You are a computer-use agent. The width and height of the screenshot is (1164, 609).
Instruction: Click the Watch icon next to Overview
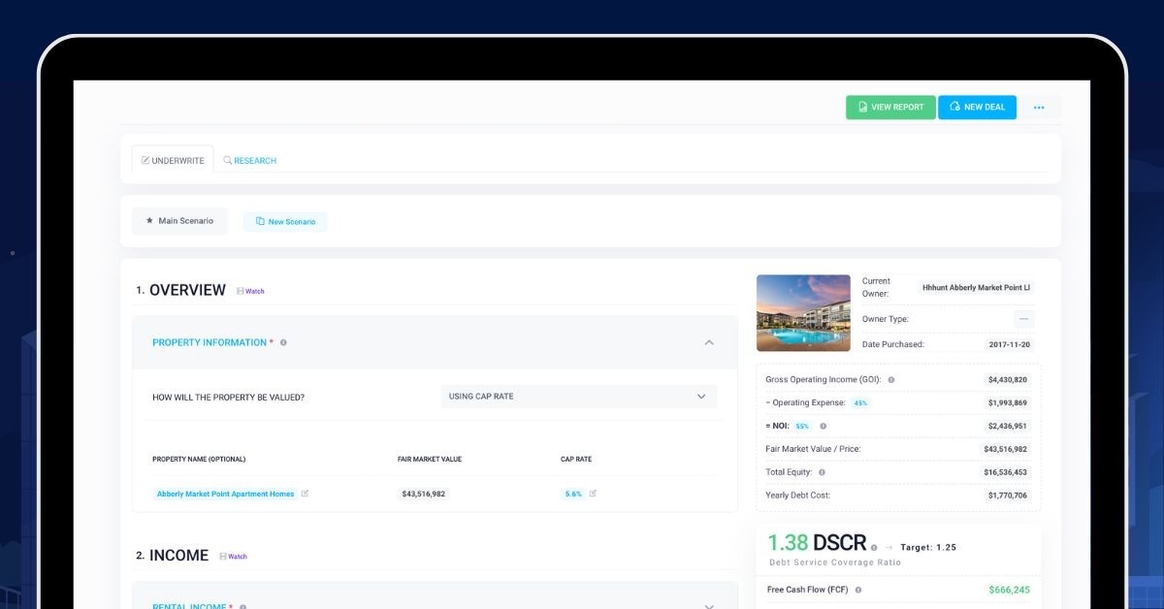pyautogui.click(x=250, y=291)
